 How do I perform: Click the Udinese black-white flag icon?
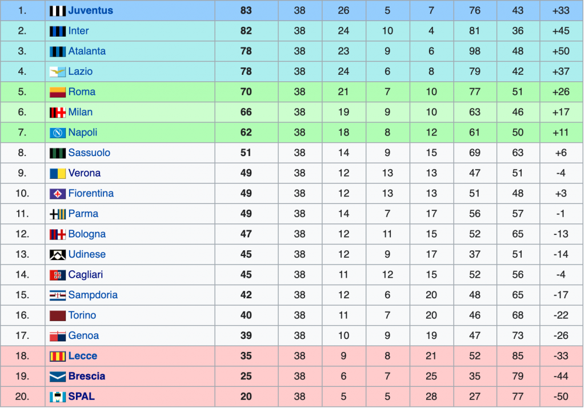click(x=58, y=255)
